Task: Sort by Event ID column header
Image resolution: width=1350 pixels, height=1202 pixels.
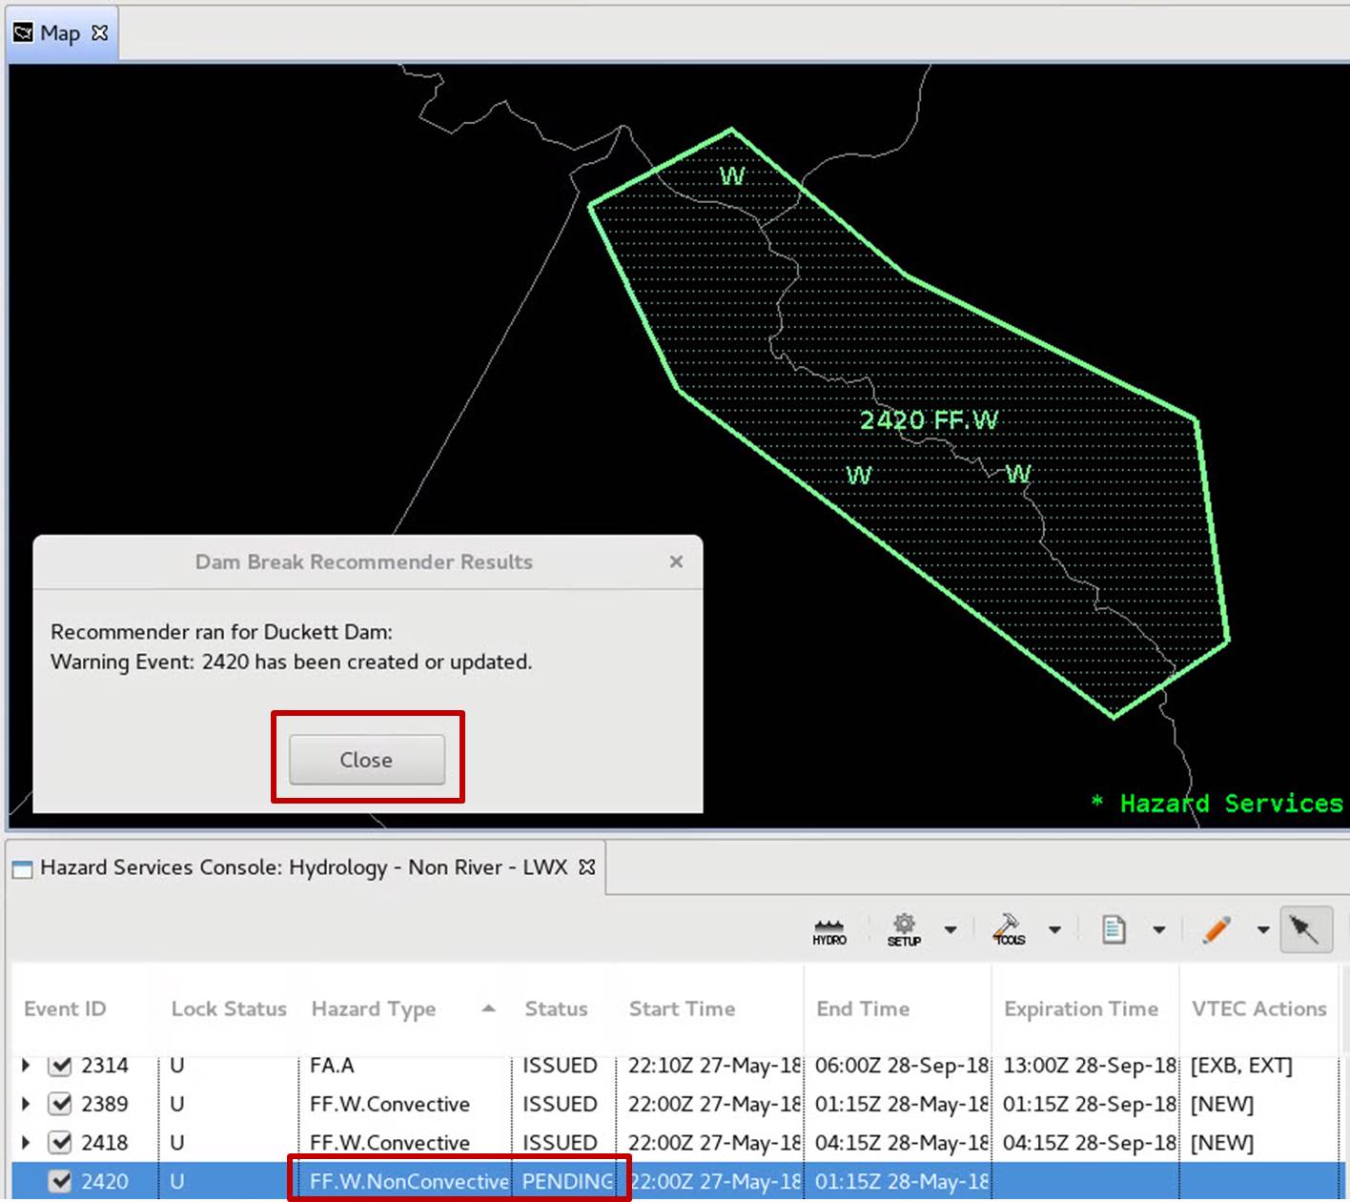Action: point(65,1008)
